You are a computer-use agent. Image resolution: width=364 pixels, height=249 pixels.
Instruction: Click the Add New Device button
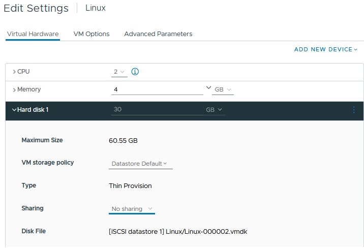[x=325, y=49]
